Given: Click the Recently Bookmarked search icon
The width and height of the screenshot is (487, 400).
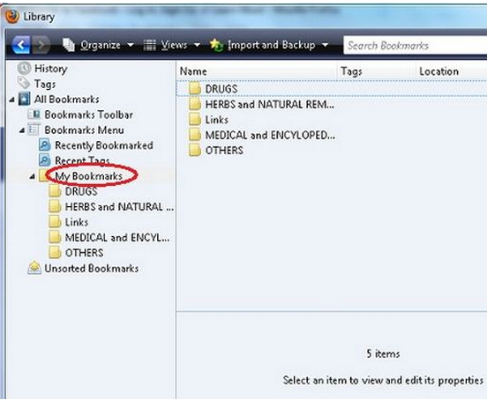Looking at the screenshot, I should point(44,145).
